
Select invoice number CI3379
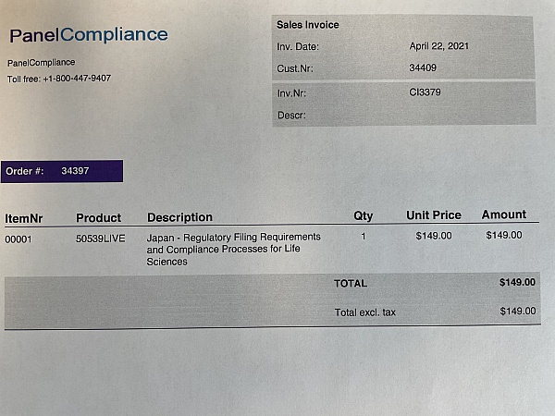point(425,92)
